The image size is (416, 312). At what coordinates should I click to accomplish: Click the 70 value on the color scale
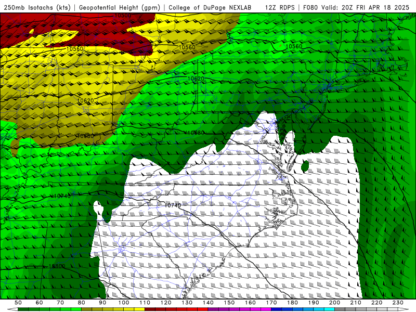(60, 303)
